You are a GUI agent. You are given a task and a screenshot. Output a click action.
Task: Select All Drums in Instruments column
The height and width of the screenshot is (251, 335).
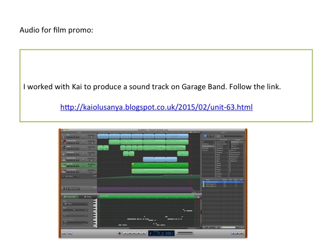(222, 146)
